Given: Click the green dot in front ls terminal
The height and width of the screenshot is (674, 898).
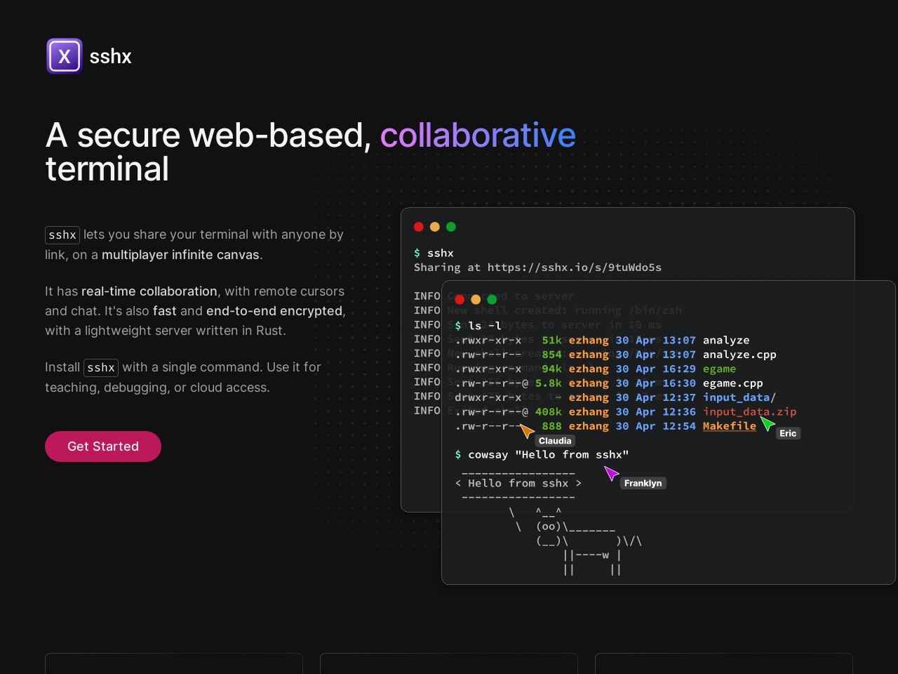Looking at the screenshot, I should click(492, 300).
